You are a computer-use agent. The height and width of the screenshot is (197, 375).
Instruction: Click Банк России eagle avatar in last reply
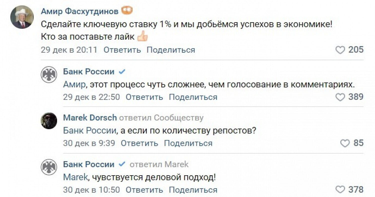pyautogui.click(x=49, y=167)
